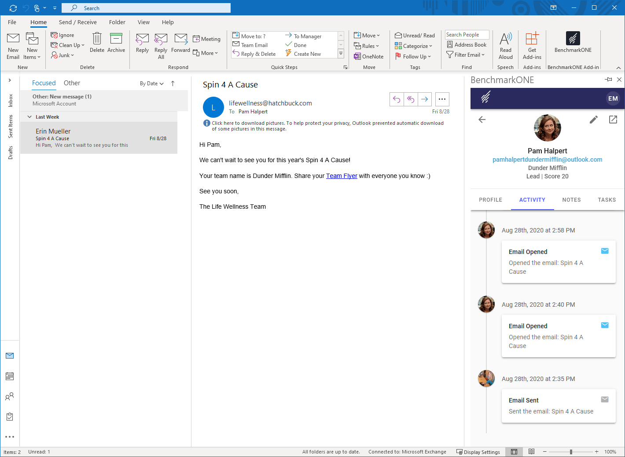Click the Search People input field
Viewport: 625px width, 457px height.
coord(467,35)
